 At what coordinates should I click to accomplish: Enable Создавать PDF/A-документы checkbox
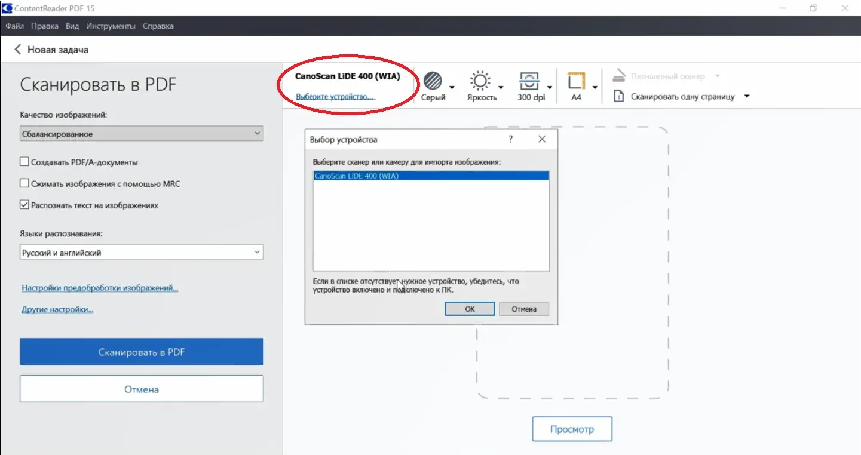point(24,162)
